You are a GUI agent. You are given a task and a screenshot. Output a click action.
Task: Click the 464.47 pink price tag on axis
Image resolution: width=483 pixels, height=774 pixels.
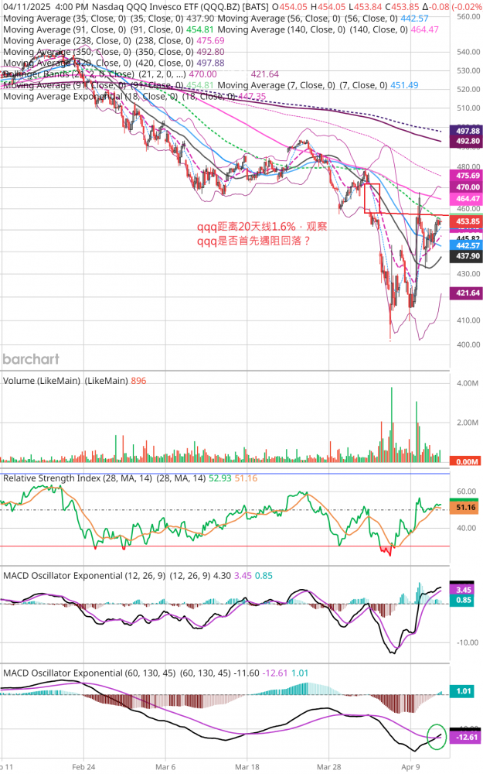pos(468,198)
